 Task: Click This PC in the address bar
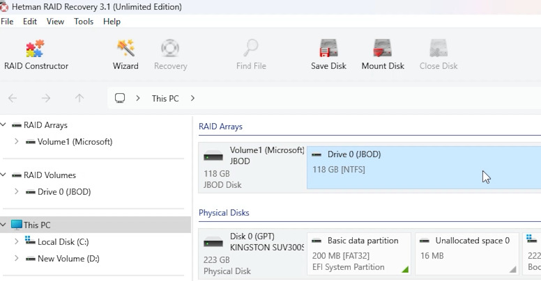point(165,99)
